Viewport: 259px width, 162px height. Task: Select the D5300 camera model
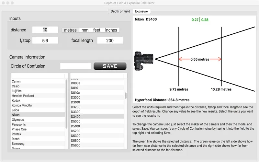coord(97,136)
